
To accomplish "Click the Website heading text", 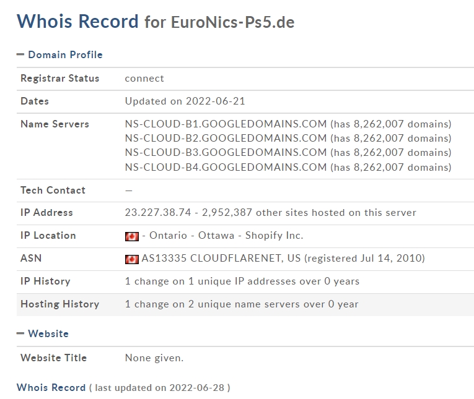I will 48,333.
